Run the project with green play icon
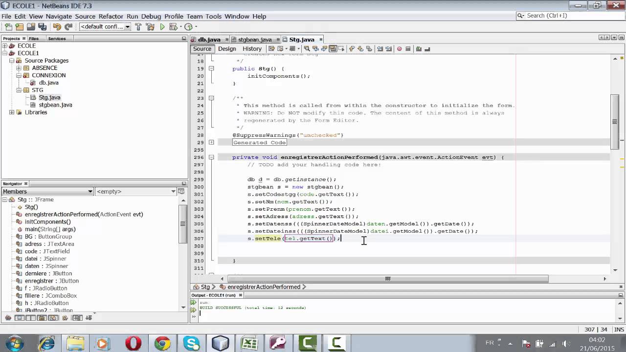This screenshot has width=626, height=352. tap(162, 27)
